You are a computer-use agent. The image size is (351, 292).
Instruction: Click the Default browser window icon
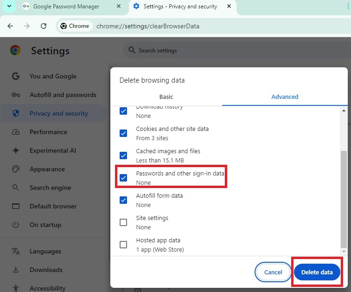click(x=16, y=206)
